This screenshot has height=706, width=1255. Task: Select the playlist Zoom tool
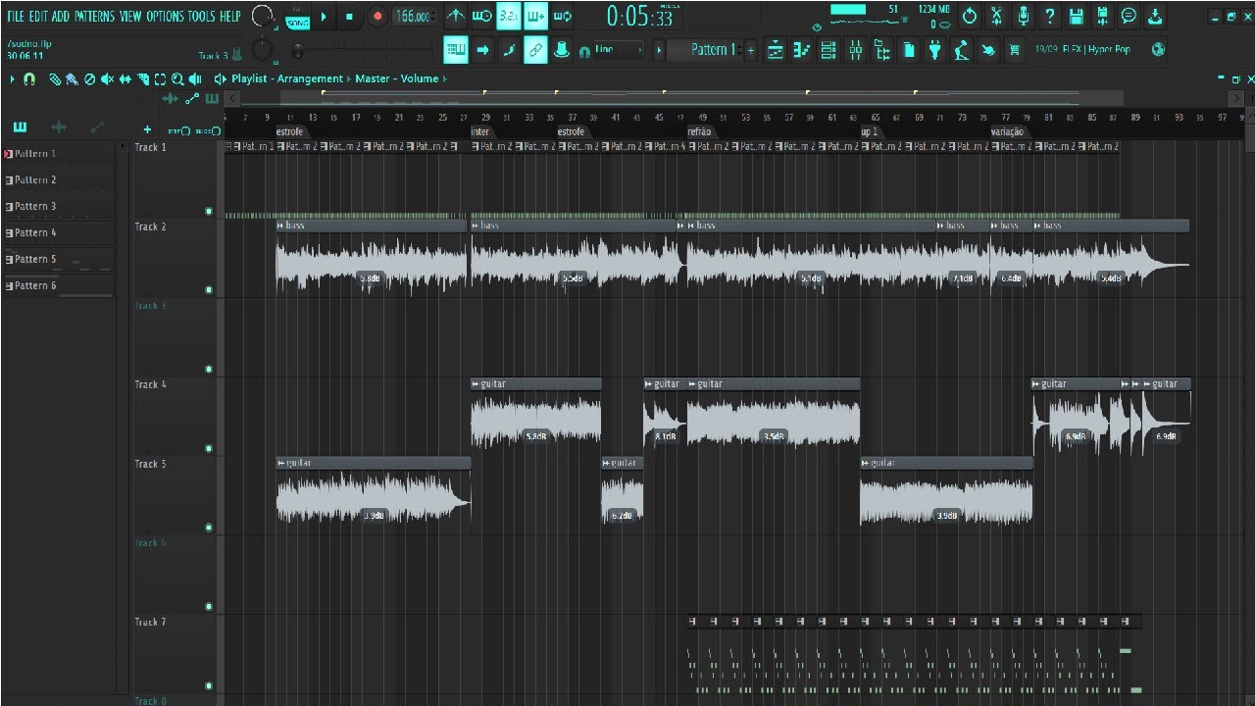(x=177, y=79)
